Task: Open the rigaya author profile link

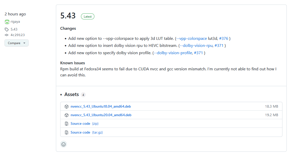Action: tap(15, 22)
